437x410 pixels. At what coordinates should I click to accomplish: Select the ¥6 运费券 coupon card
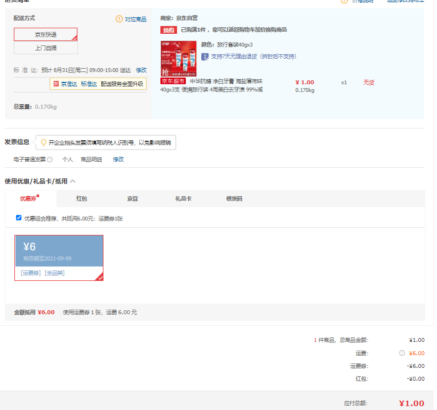coord(59,258)
